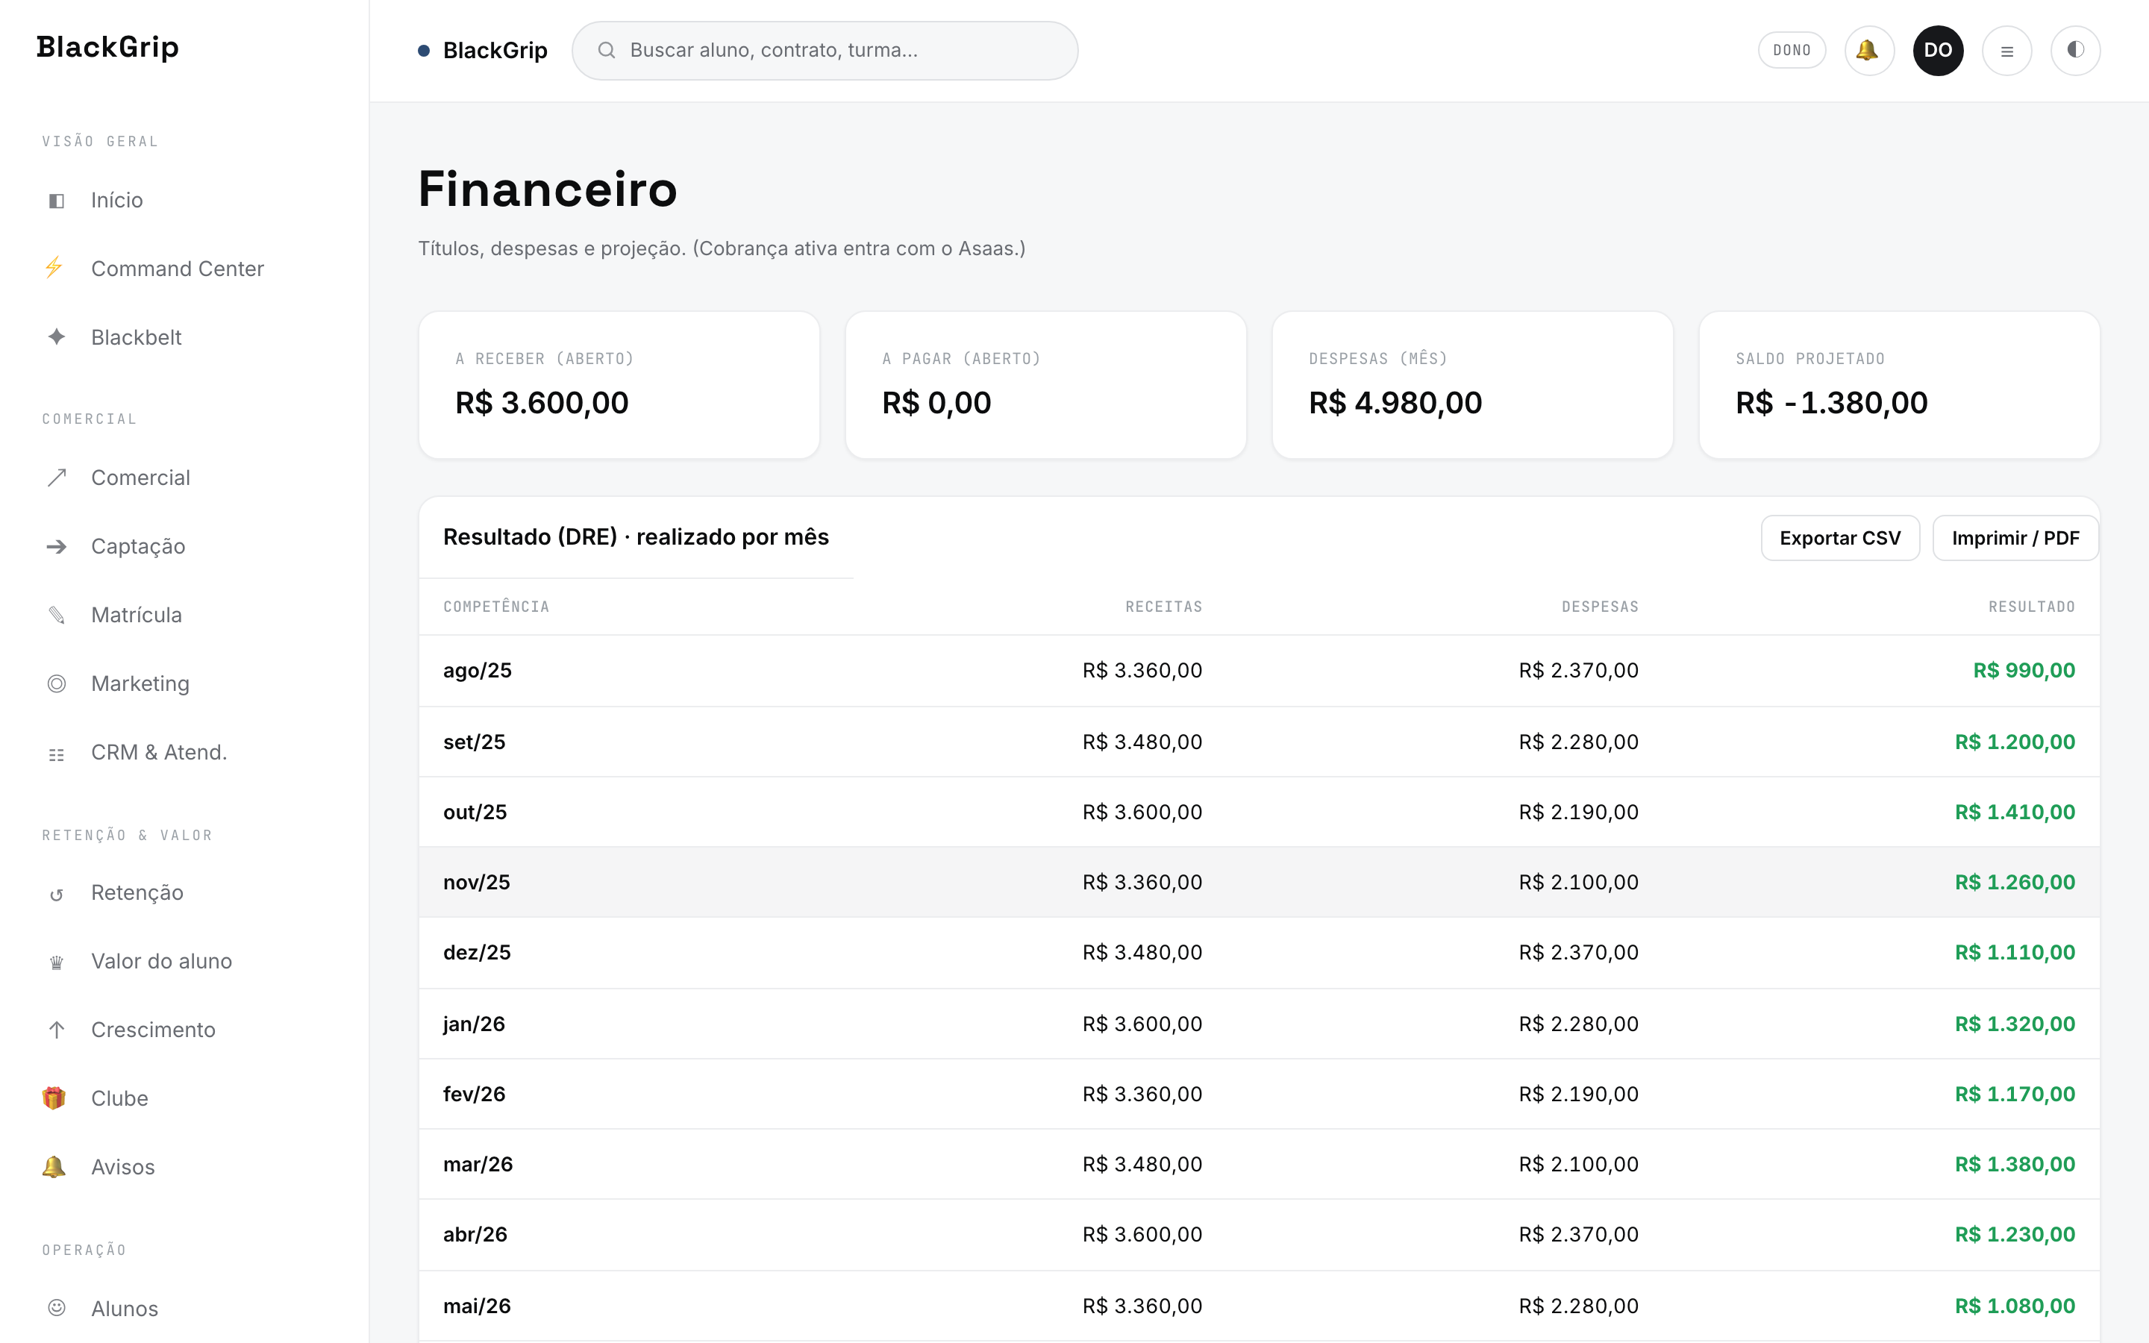The image size is (2149, 1343).
Task: Click the Crescimento up-arrow icon
Action: pos(56,1030)
